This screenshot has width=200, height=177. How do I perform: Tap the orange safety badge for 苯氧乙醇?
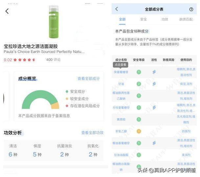(x=139, y=131)
